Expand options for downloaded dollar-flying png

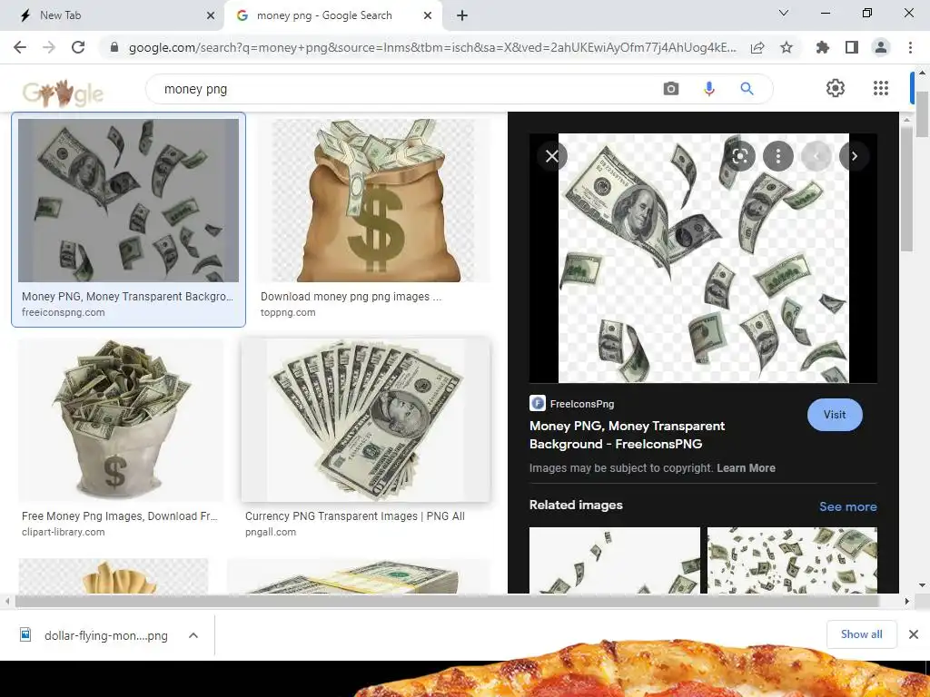point(193,635)
